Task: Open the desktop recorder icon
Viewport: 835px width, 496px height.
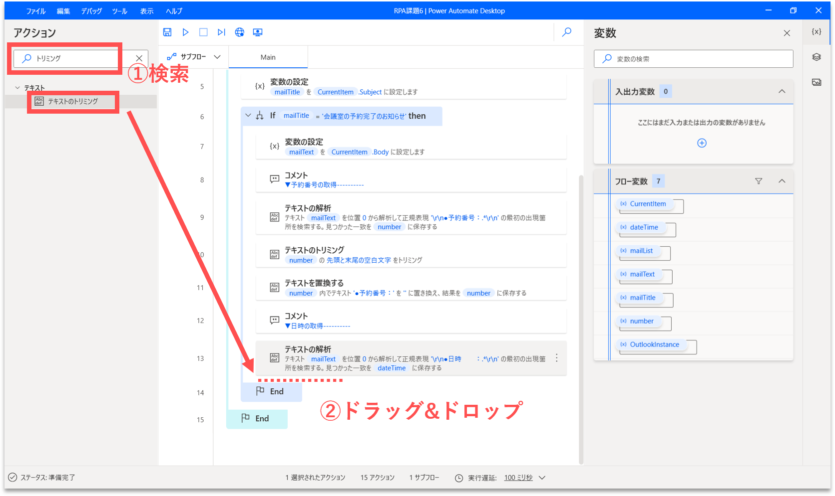Action: (x=258, y=32)
